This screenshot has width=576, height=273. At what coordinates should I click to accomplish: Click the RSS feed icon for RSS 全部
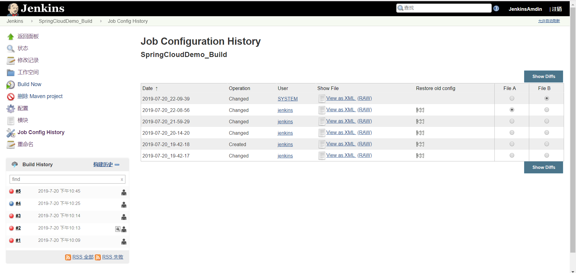point(68,257)
